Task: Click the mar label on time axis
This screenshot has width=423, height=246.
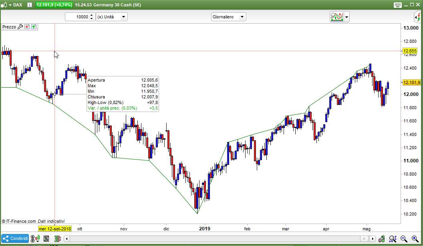Action: coord(286,229)
